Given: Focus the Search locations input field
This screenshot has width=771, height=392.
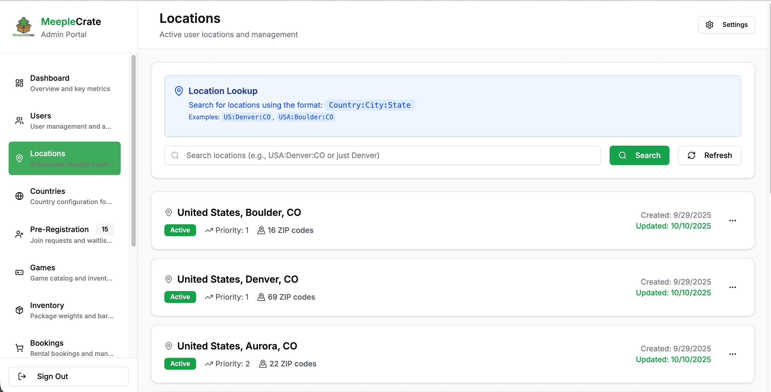Looking at the screenshot, I should [383, 155].
